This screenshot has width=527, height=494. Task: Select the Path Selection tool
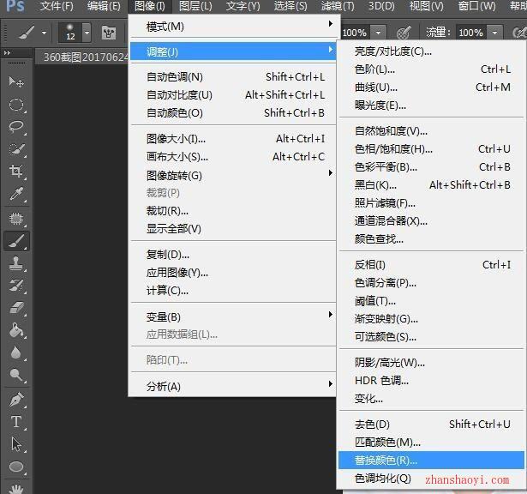click(16, 444)
